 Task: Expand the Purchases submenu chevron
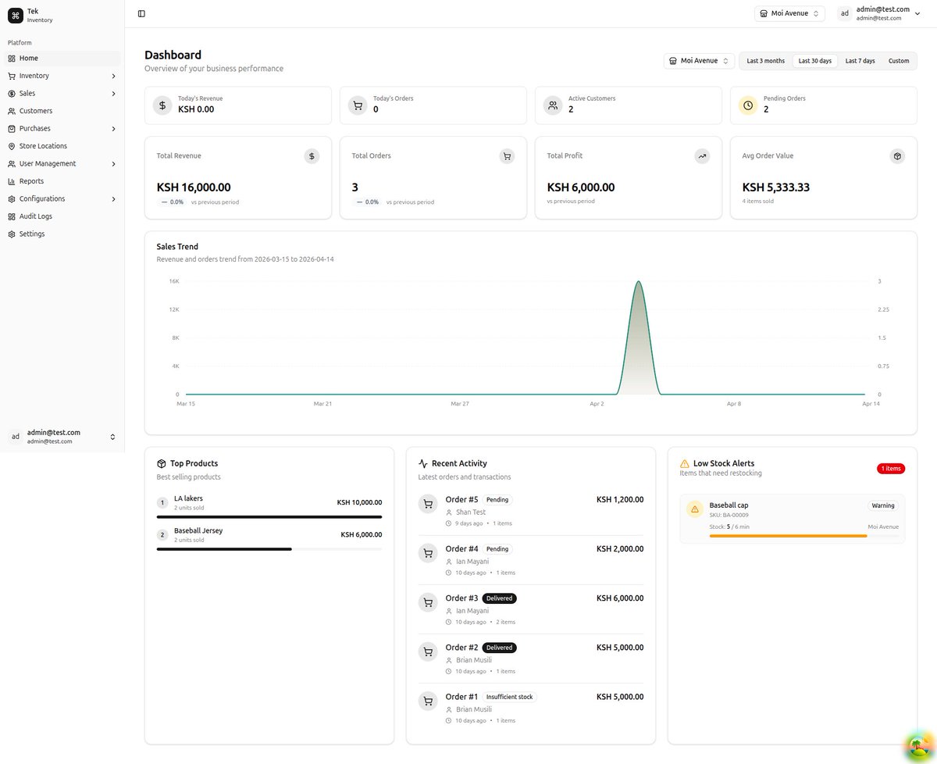[x=113, y=129]
